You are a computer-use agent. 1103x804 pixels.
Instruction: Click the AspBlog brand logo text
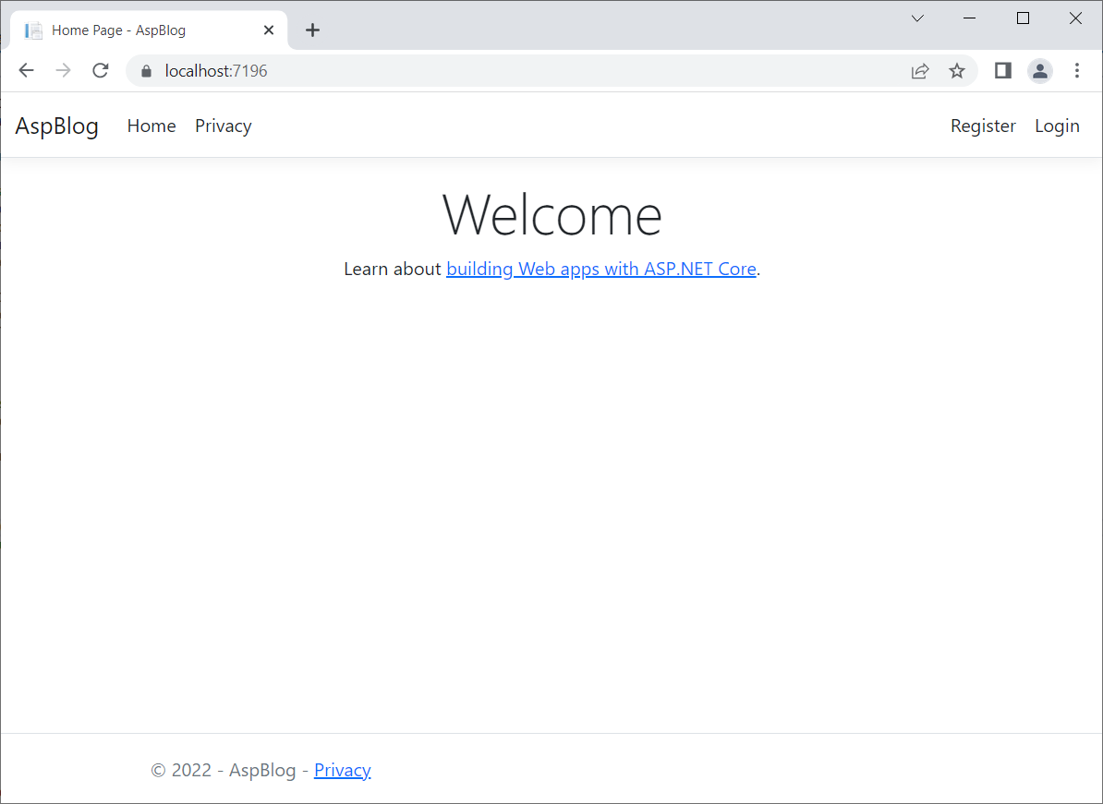point(56,126)
